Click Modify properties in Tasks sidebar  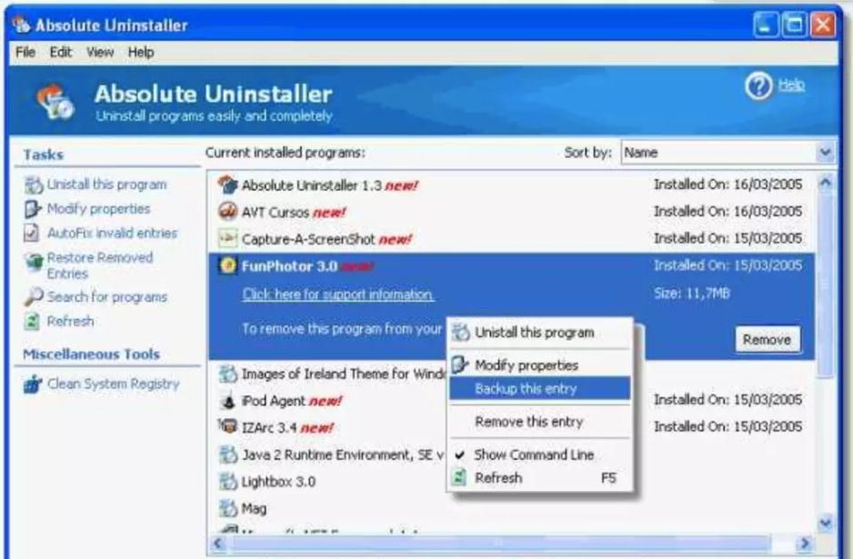coord(98,209)
